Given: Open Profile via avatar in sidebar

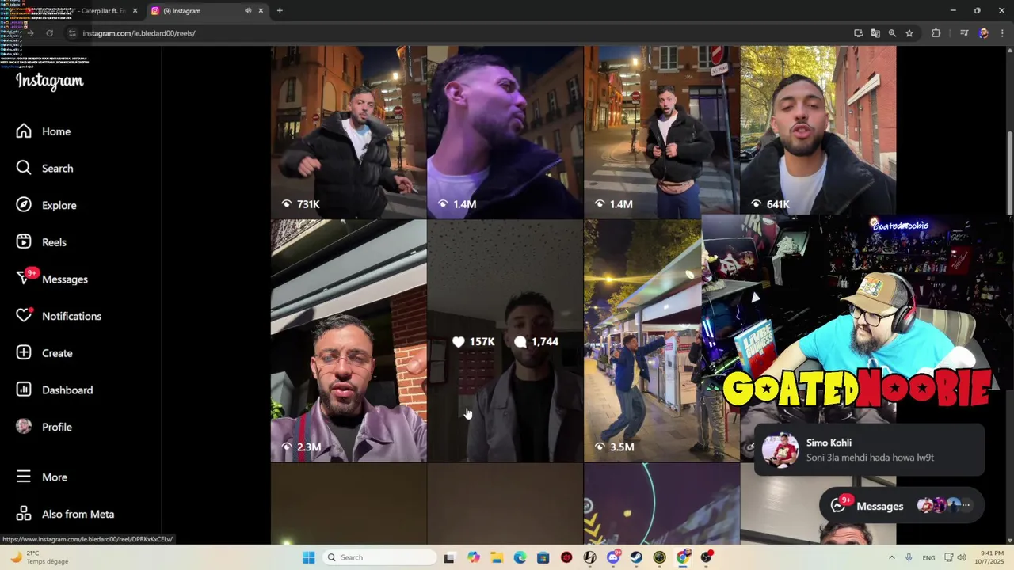Looking at the screenshot, I should point(44,427).
